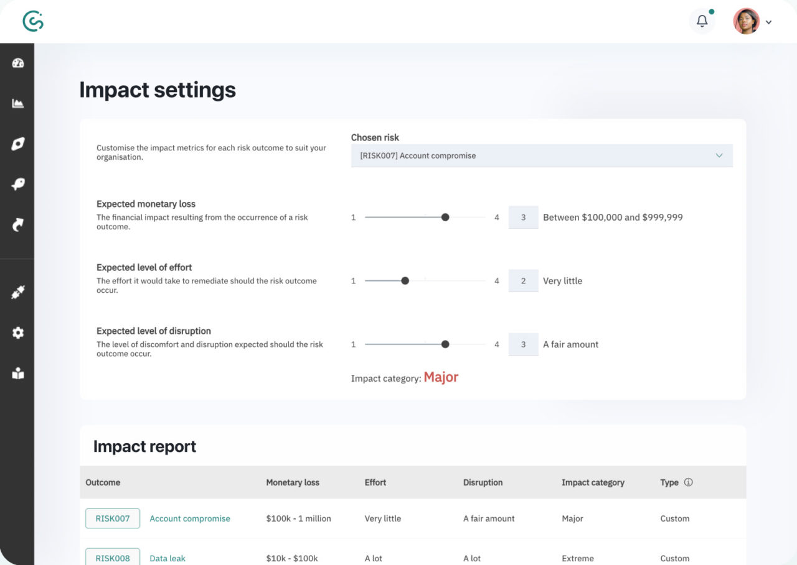Open the notifications bell
This screenshot has height=565, width=797.
pos(702,21)
